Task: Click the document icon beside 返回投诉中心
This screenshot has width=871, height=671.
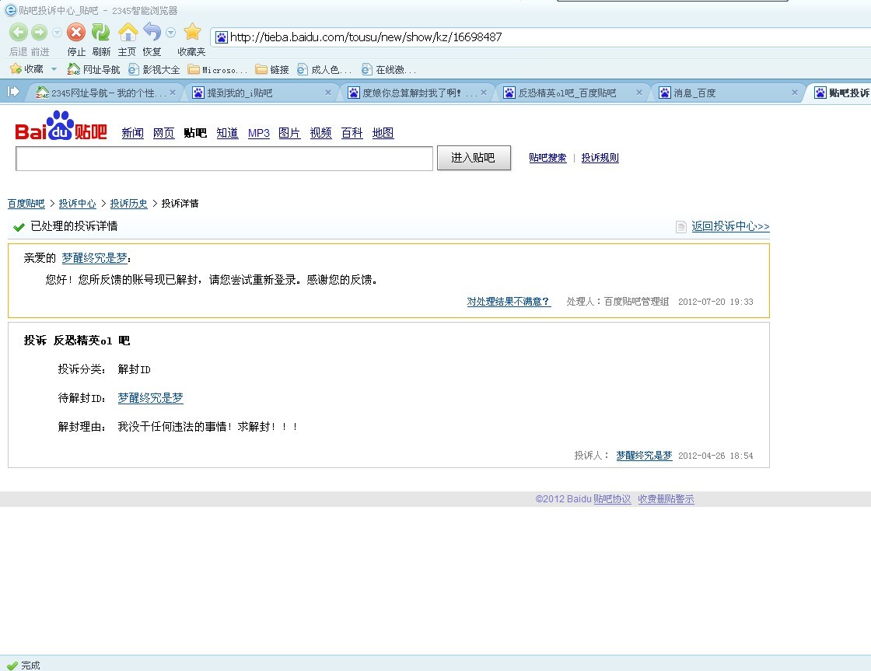Action: (681, 226)
